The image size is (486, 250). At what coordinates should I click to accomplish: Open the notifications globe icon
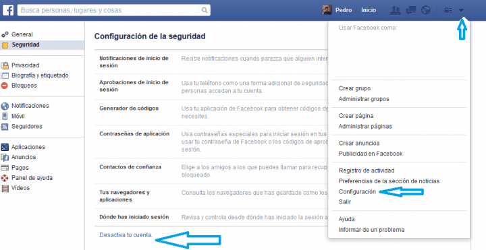coord(426,10)
